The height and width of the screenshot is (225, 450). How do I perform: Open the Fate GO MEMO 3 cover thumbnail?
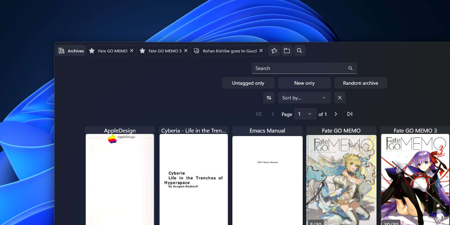415,179
